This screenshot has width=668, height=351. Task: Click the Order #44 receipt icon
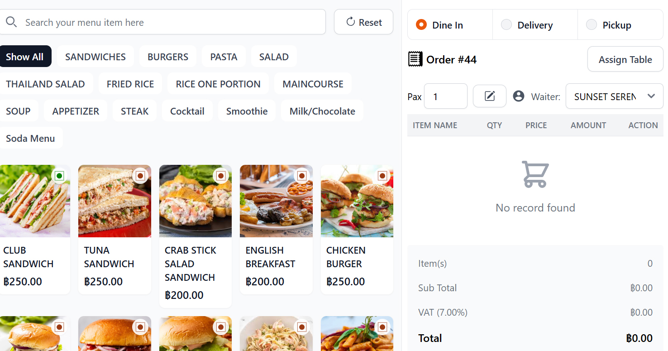coord(415,59)
